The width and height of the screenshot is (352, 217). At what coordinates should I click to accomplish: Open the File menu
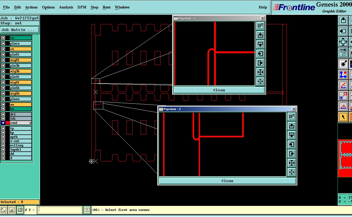6,7
